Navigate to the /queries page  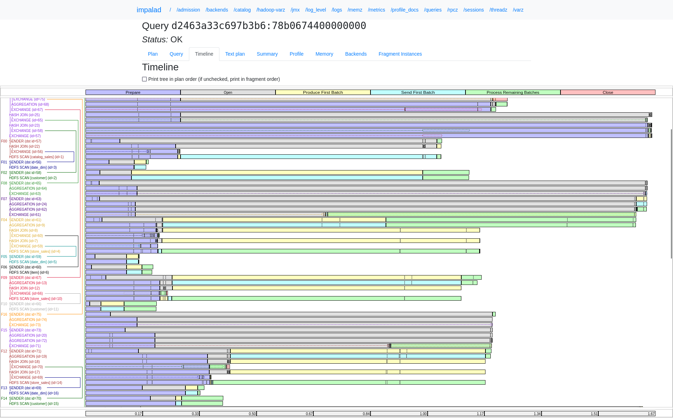[433, 10]
